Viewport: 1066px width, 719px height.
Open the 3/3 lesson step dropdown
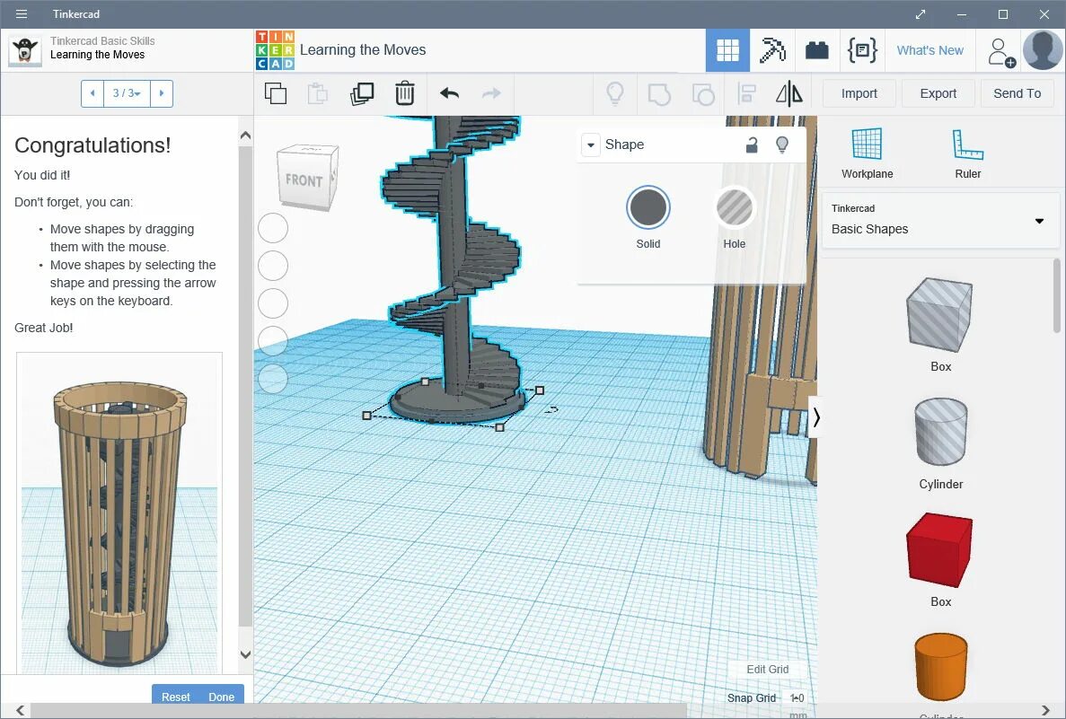point(127,93)
